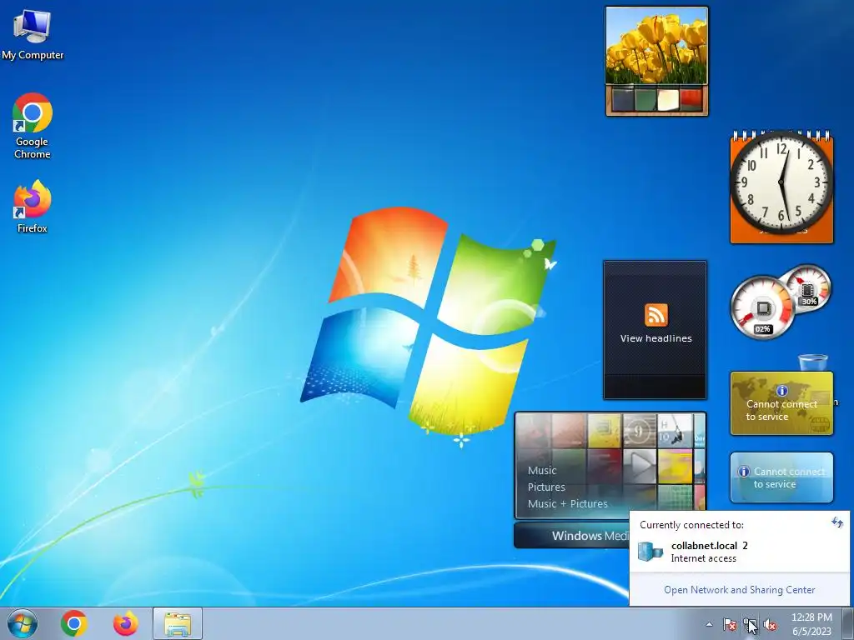Open the taskbar clock showing 12:28 PM
Image resolution: width=854 pixels, height=640 pixels.
[x=811, y=623]
